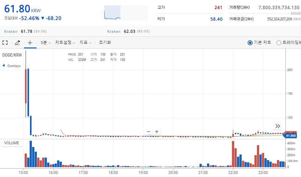This screenshot has width=301, height=177.
Task: Open the Kraken 62.03 euro link
Action: (x=128, y=31)
